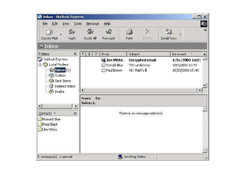
Task: Select the Inbox folder
Action: [x=60, y=70]
